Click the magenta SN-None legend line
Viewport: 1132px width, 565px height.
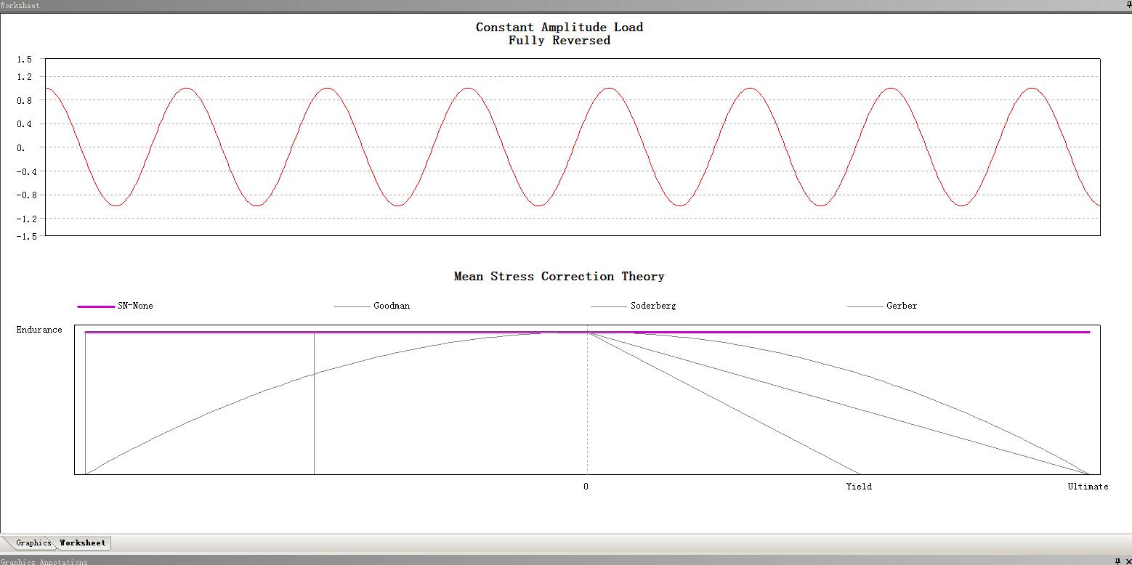[x=96, y=306]
